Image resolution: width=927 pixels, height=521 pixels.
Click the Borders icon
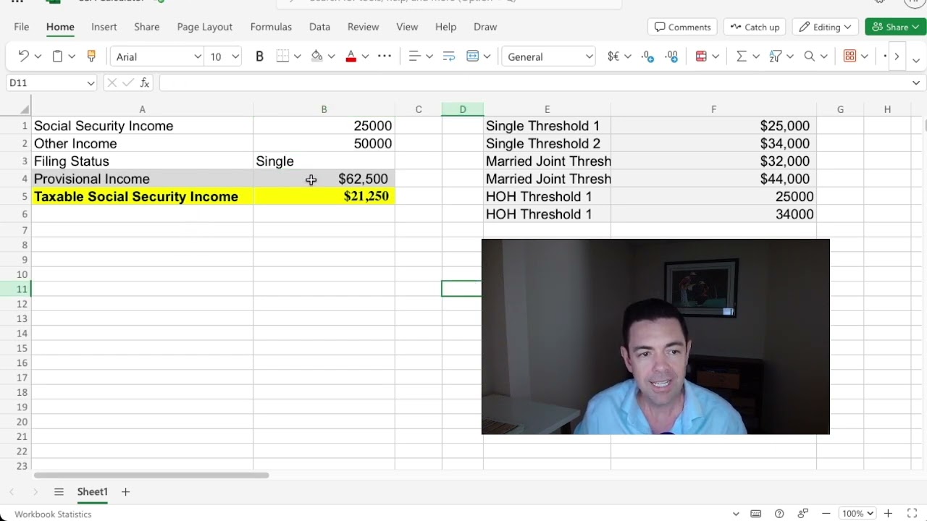pyautogui.click(x=283, y=56)
